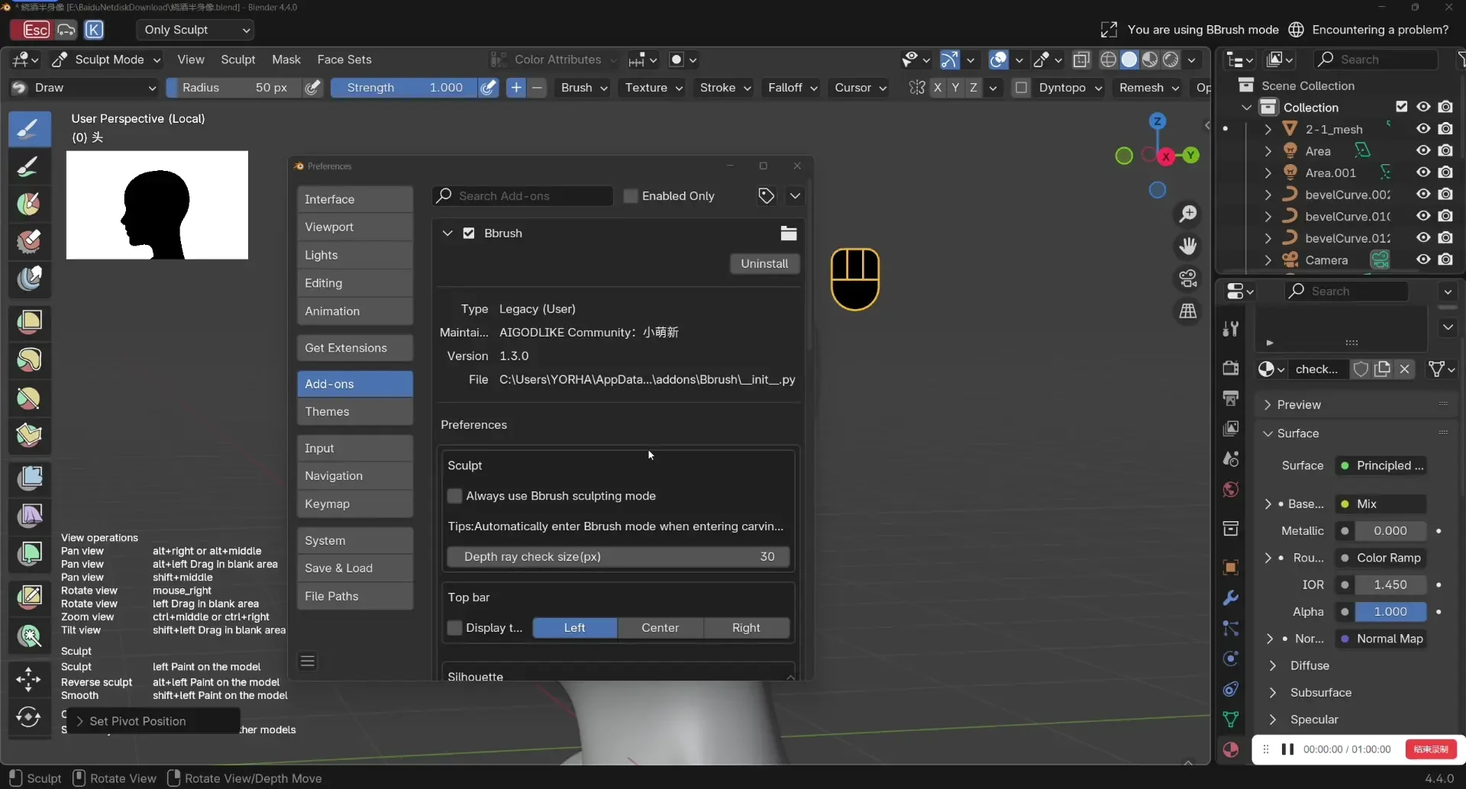Toggle strength pressure sensitivity pen icon
1466x789 pixels.
pos(489,88)
